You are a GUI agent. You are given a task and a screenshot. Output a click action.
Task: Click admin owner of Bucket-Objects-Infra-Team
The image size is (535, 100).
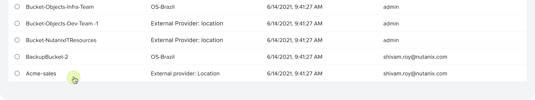391,7
